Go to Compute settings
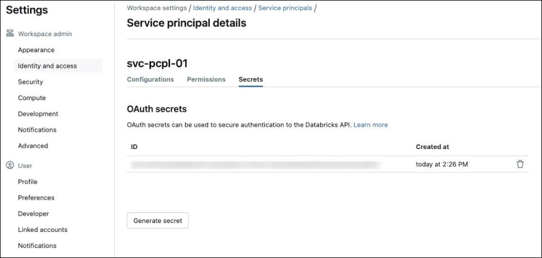This screenshot has width=542, height=258. click(x=32, y=98)
